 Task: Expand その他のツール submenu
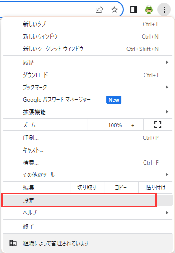point(88,175)
